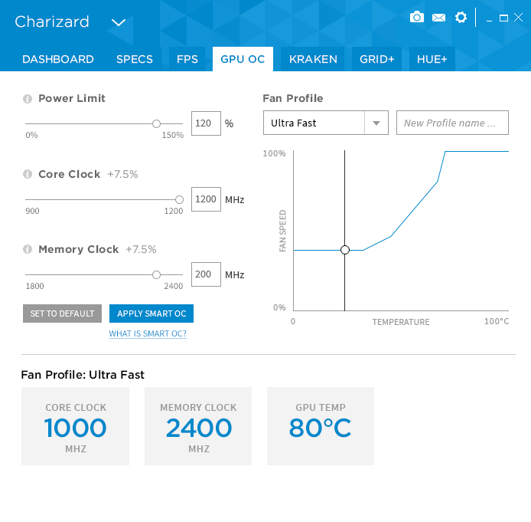
Task: Click the Core Clock slider handle
Action: (x=179, y=200)
